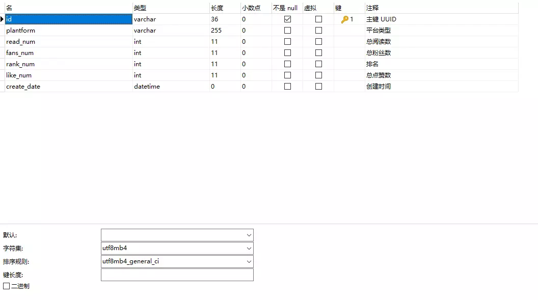The image size is (538, 300).
Task: Select the create_date field name cell
Action: 69,87
